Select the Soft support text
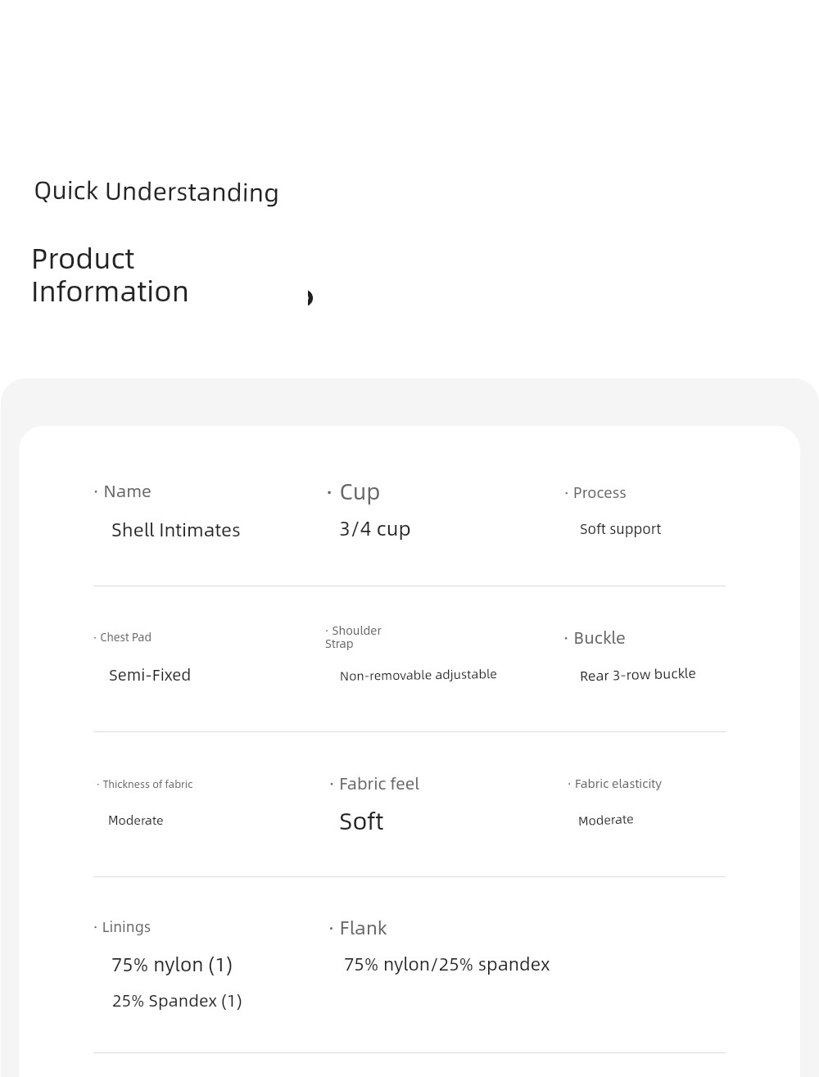The width and height of the screenshot is (819, 1077). pyautogui.click(x=620, y=529)
